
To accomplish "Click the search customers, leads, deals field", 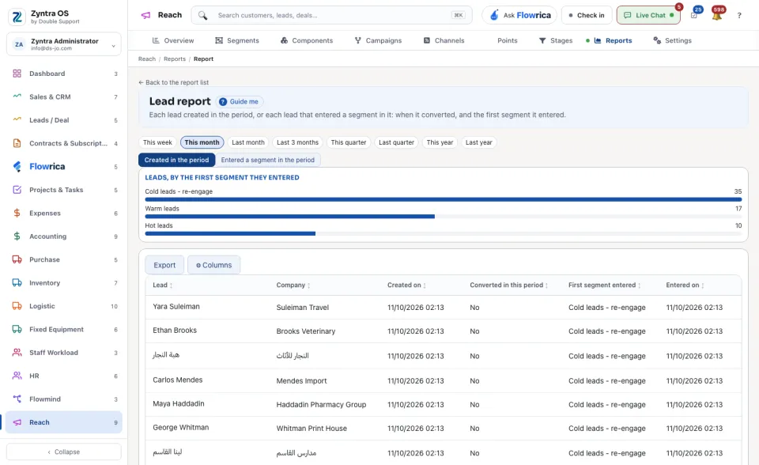I will [x=331, y=16].
